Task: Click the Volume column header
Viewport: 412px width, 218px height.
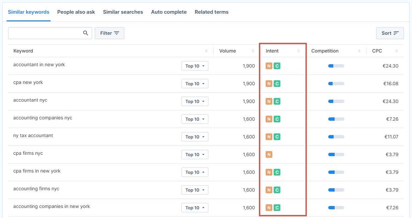Action: pos(228,51)
